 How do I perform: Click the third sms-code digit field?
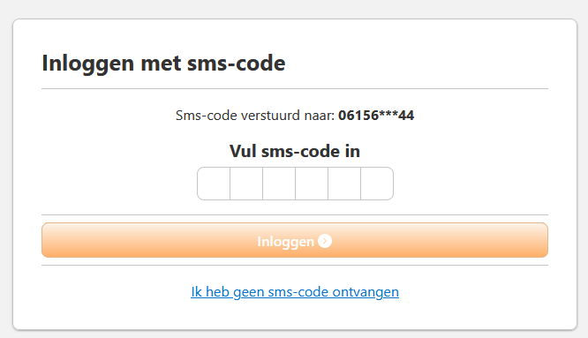(x=279, y=184)
